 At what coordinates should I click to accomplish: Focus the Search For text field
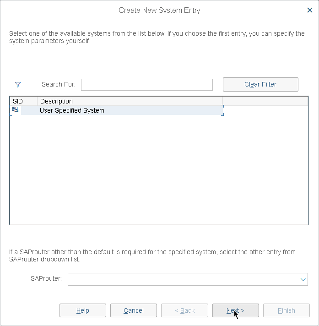(147, 85)
